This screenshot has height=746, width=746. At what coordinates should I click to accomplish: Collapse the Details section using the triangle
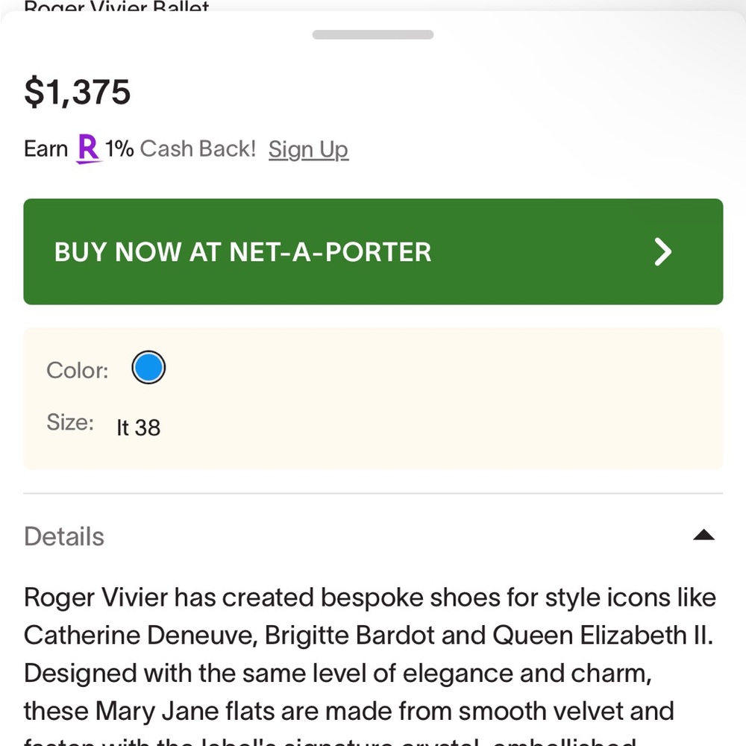703,535
